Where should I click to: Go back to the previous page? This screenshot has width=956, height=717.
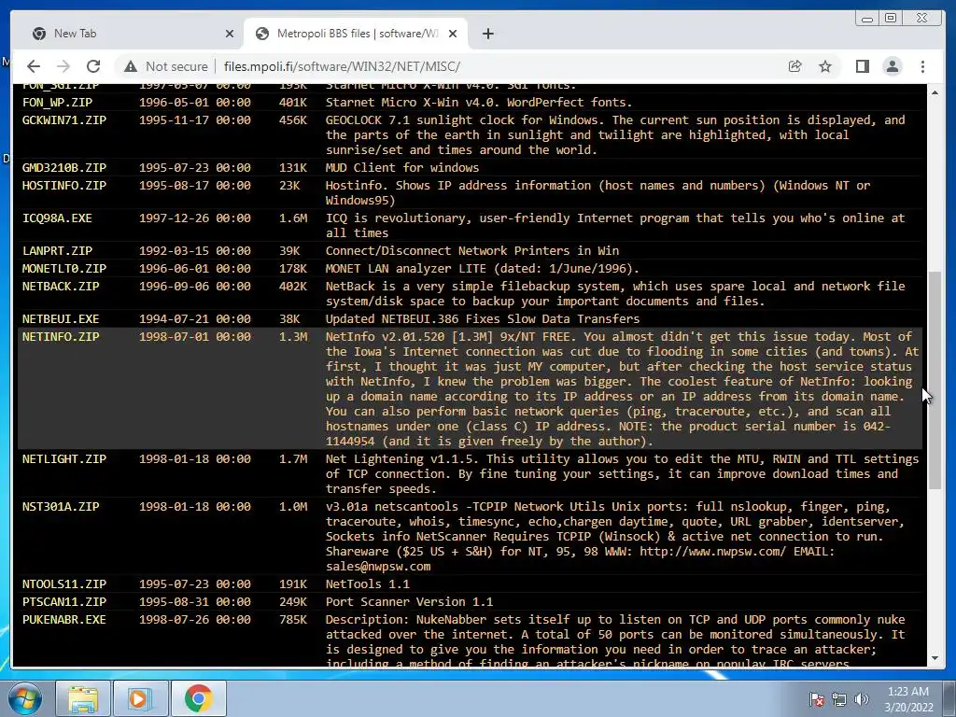tap(34, 66)
